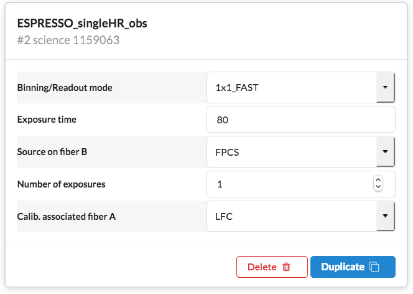Image resolution: width=413 pixels, height=294 pixels.
Task: Click the "Calib. associated fiber A" label
Action: (x=67, y=217)
